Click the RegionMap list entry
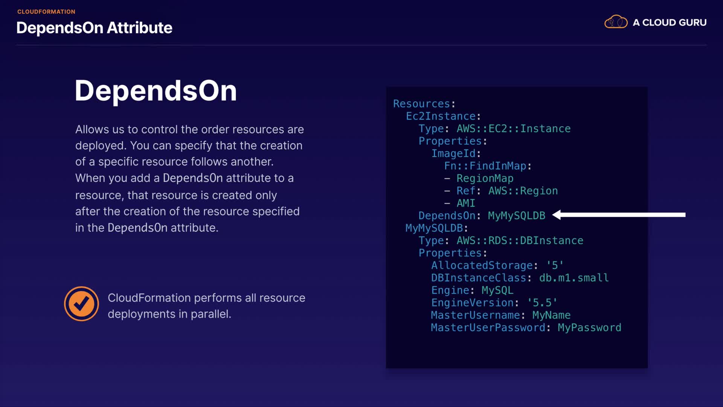This screenshot has height=407, width=723. click(x=485, y=178)
